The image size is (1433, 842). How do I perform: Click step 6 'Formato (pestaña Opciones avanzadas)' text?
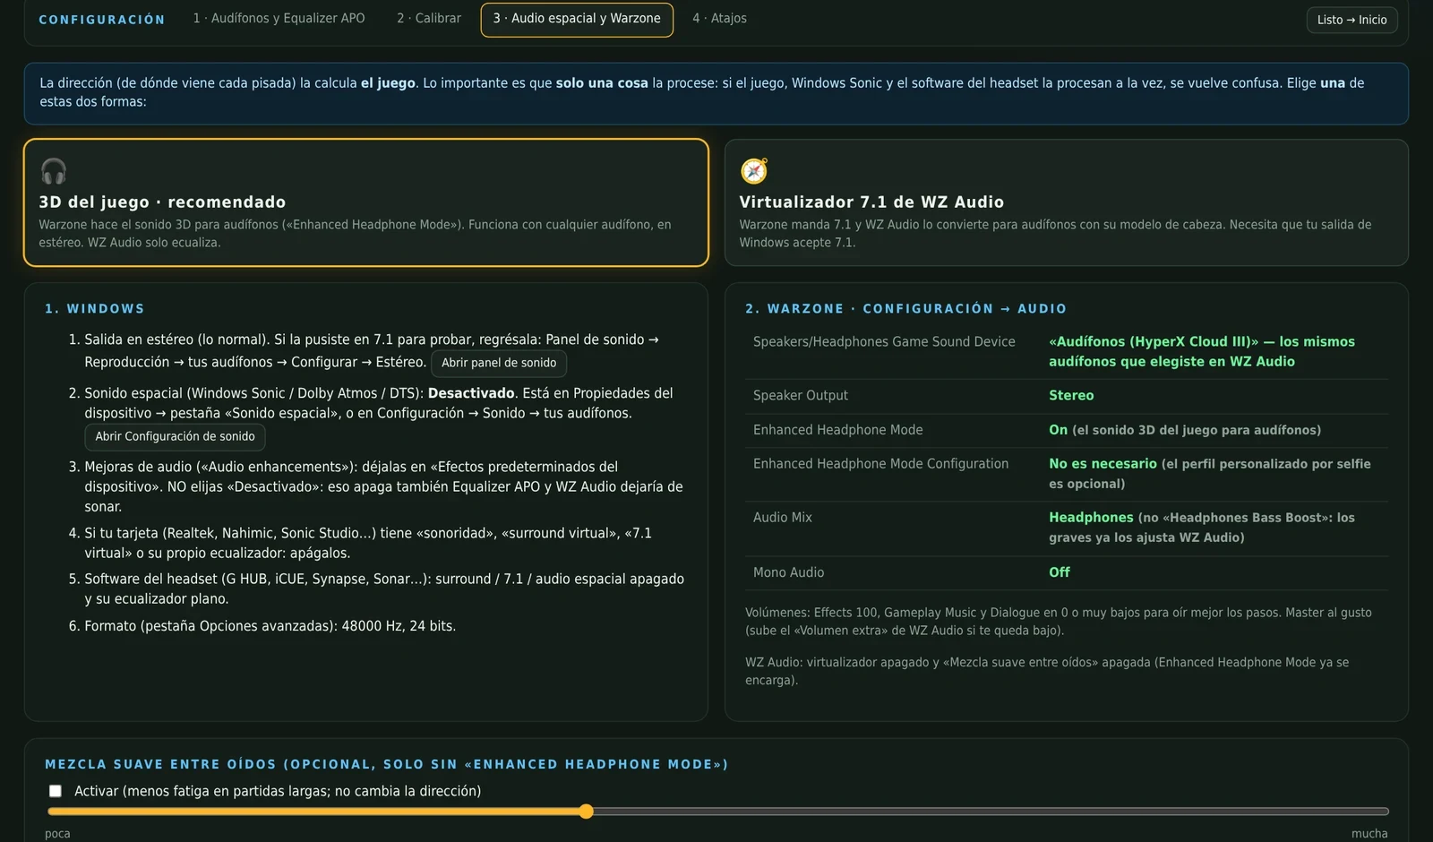coord(270,626)
